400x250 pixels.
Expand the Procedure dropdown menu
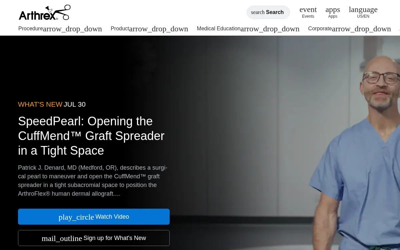click(60, 29)
